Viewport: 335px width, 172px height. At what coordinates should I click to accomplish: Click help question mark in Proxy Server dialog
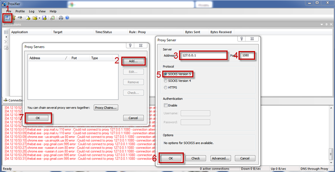pos(242,39)
